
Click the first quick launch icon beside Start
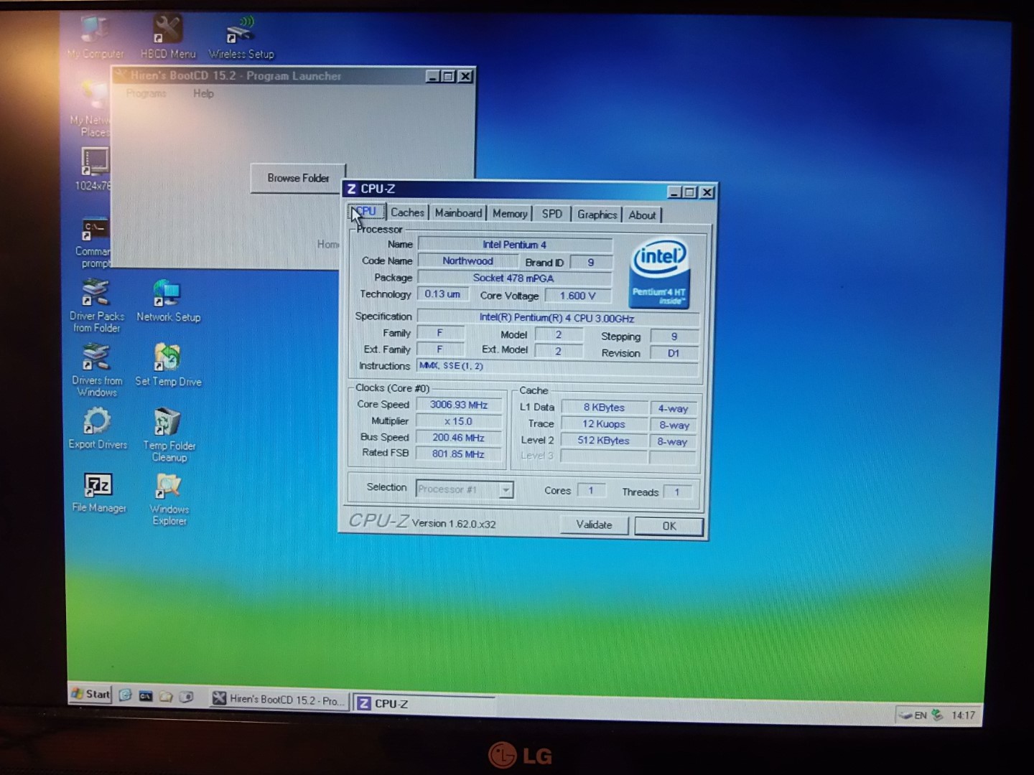pyautogui.click(x=125, y=695)
